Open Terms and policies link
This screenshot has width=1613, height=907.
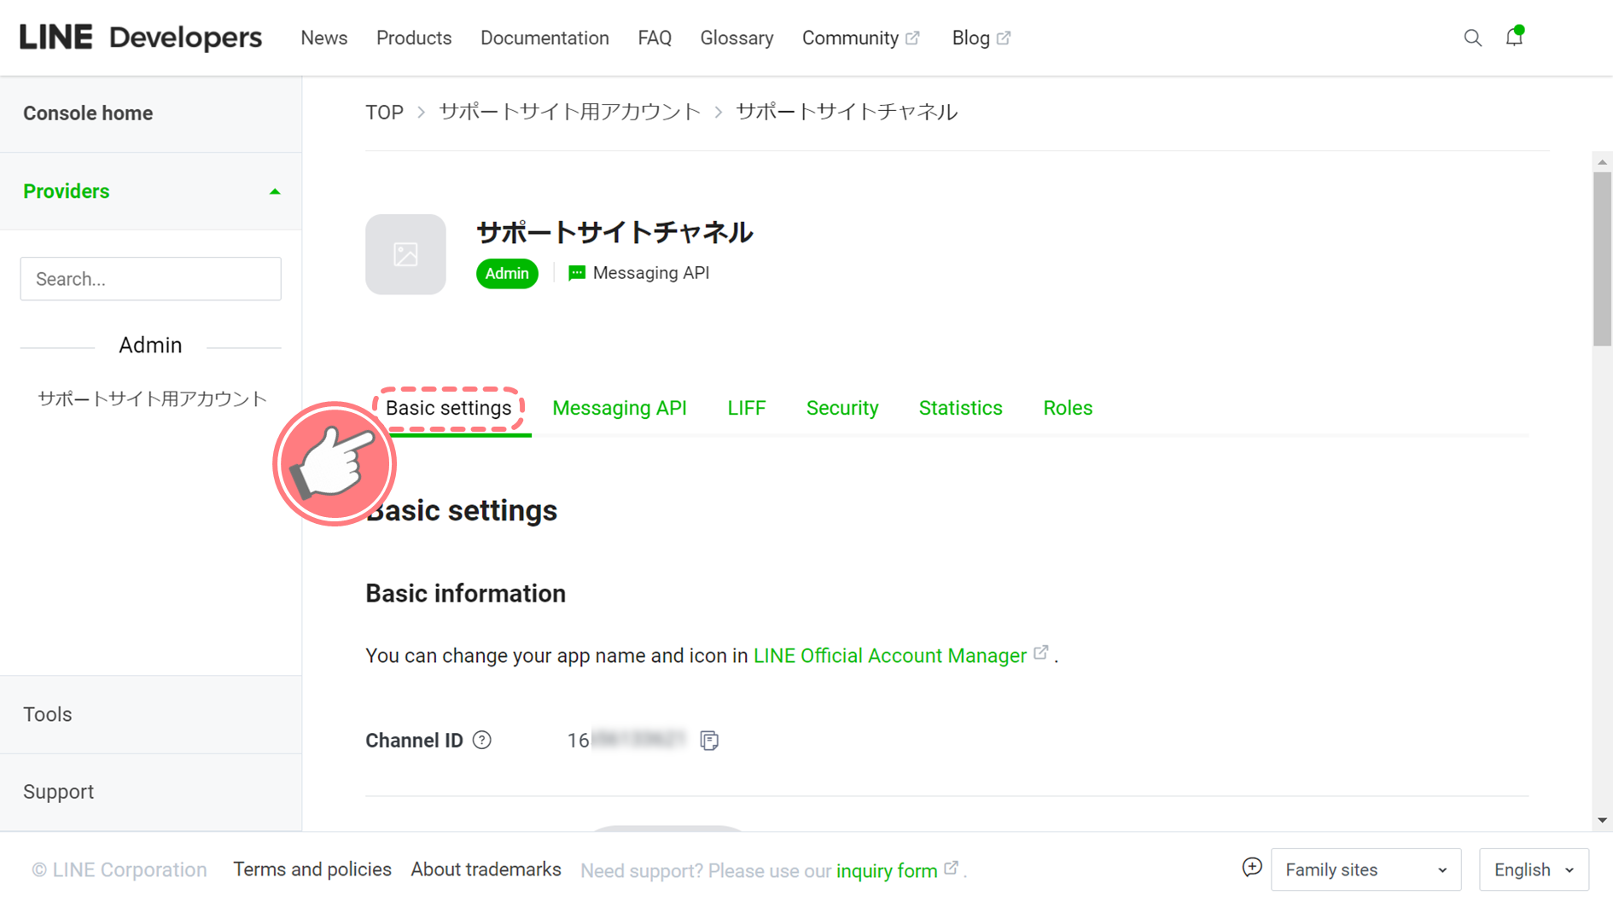click(x=312, y=869)
